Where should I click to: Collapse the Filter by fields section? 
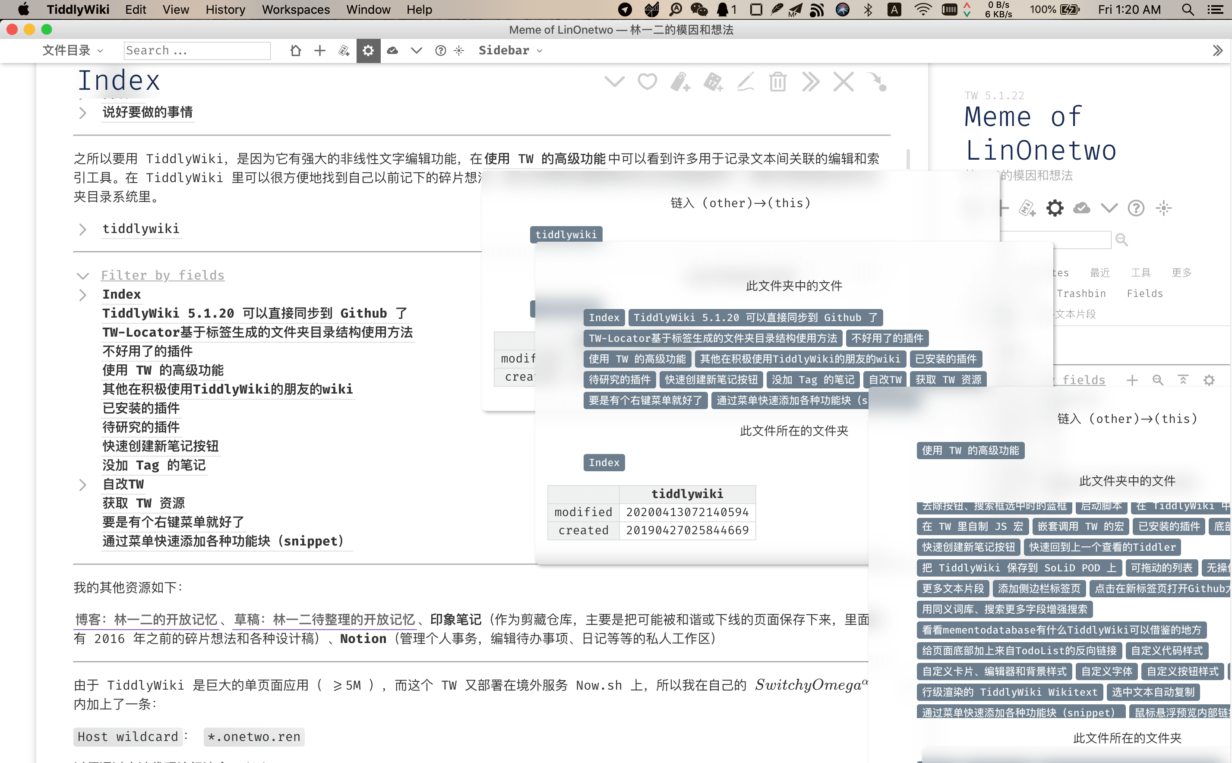tap(83, 275)
